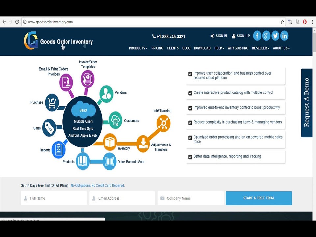Open the LinkedIn social icon
This screenshot has width=316, height=237.
click(x=284, y=36)
